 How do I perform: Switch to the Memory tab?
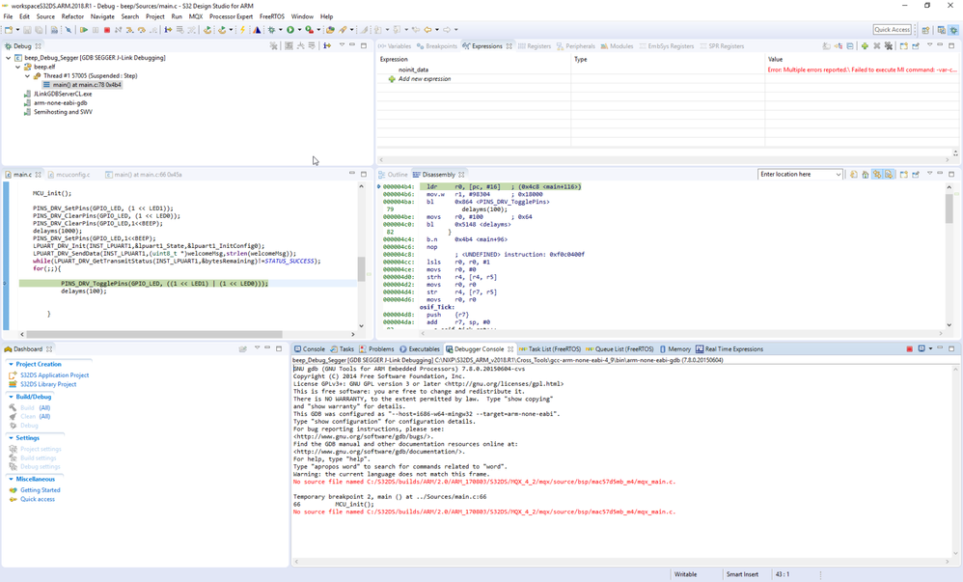674,349
